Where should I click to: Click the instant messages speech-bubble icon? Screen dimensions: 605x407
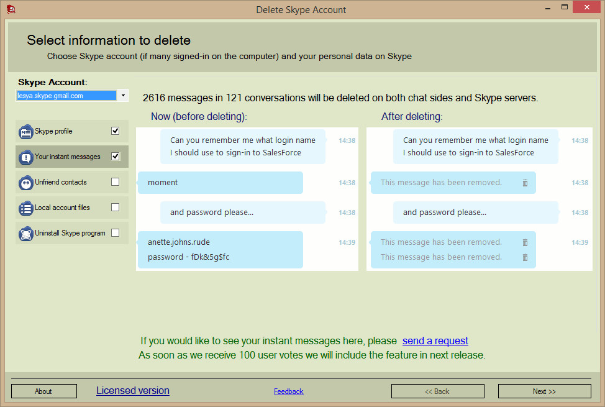(26, 157)
